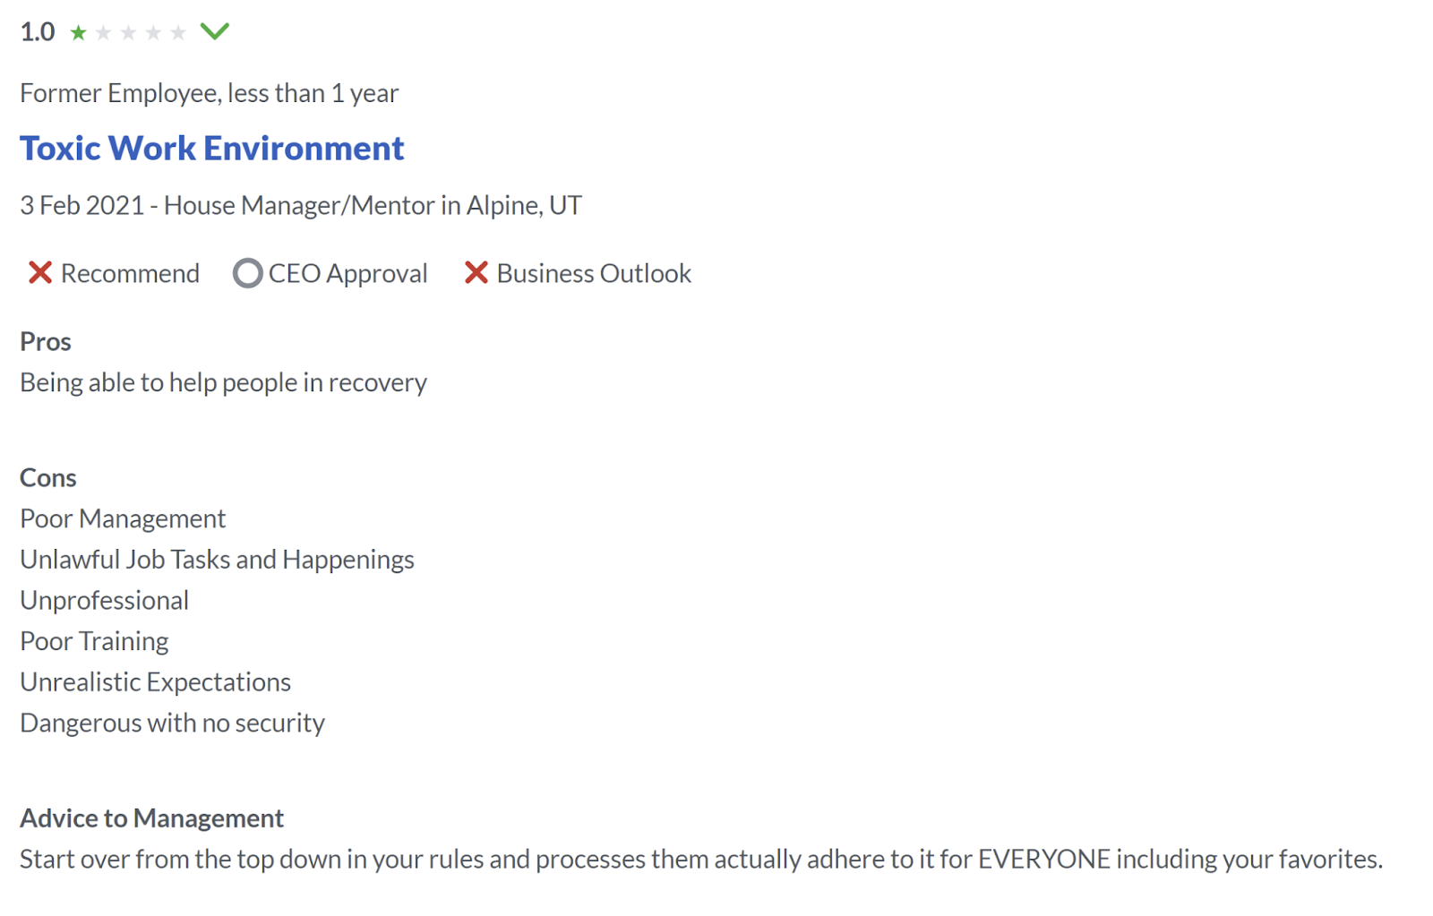Click the Business Outlook label
This screenshot has height=916, width=1433.
tap(594, 273)
